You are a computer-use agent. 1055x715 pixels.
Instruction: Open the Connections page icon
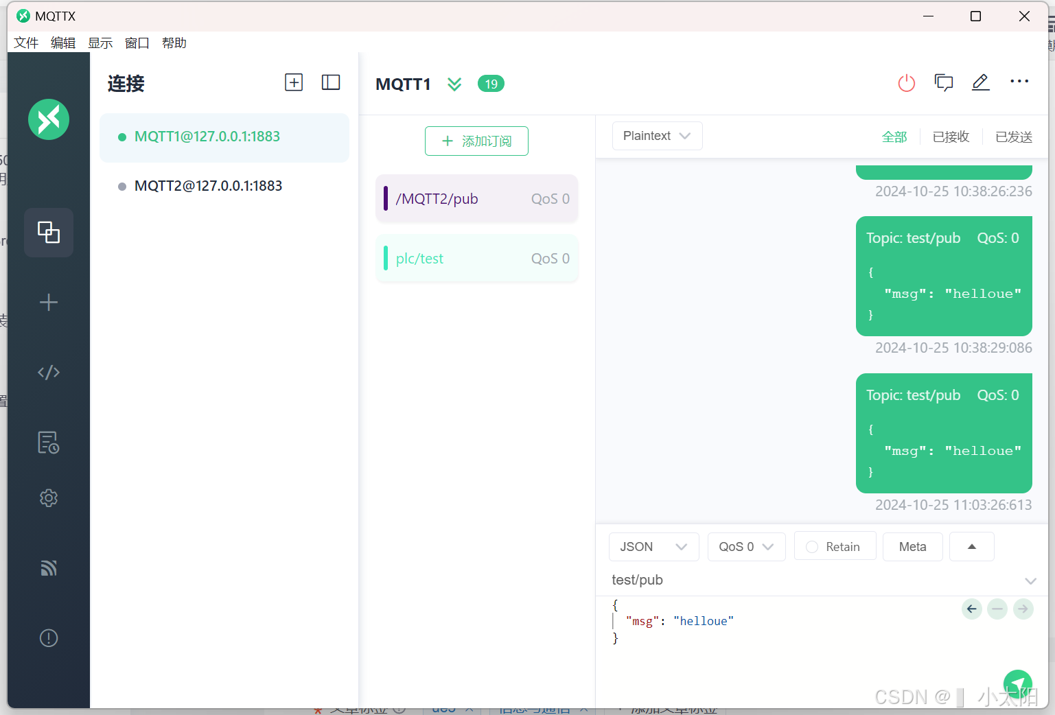(49, 233)
